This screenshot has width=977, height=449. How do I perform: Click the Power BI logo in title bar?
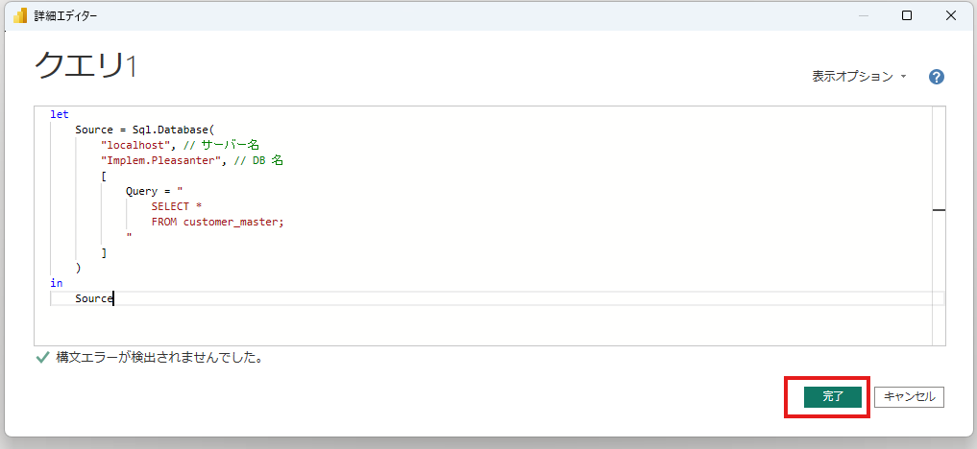point(19,15)
